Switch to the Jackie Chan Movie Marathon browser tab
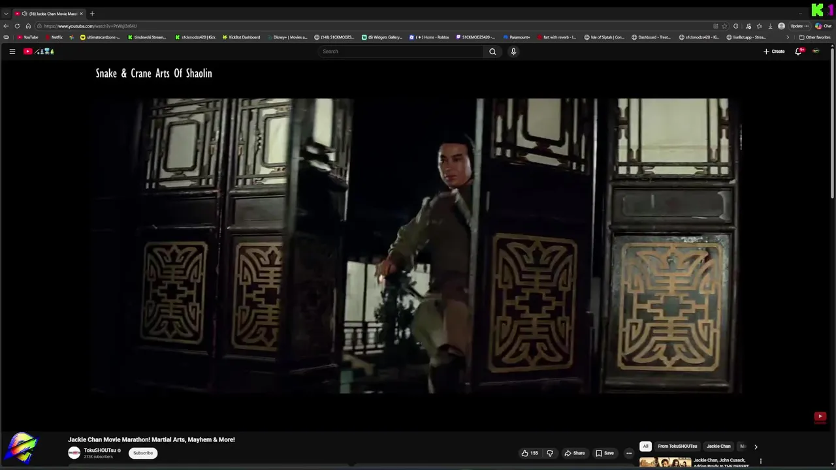836x470 pixels. click(x=49, y=14)
